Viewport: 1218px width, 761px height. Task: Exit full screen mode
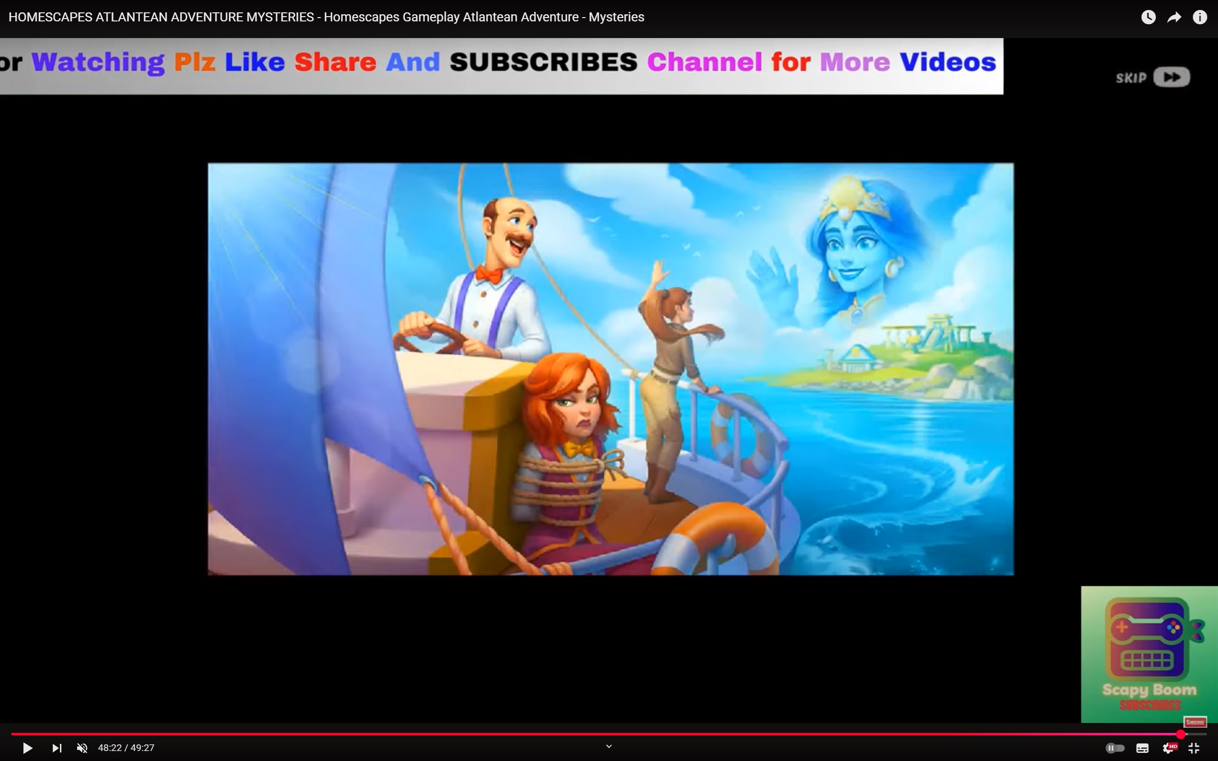1194,748
